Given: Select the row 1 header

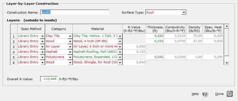Looking at the screenshot, I should [x=14, y=36].
